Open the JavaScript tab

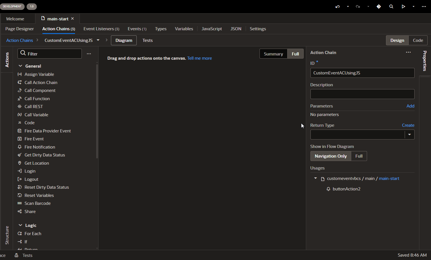(212, 29)
